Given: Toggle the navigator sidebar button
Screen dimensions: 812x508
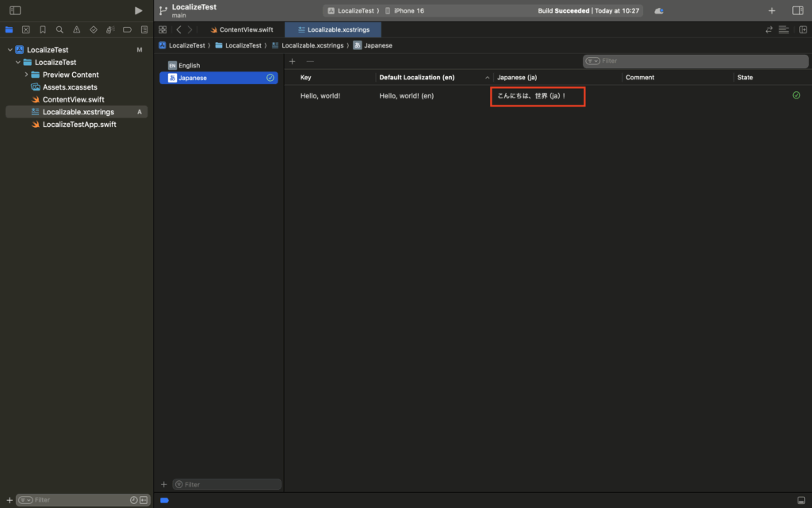Looking at the screenshot, I should tap(15, 10).
